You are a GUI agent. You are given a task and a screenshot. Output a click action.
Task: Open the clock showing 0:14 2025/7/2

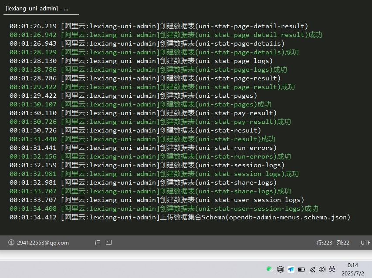(352, 269)
